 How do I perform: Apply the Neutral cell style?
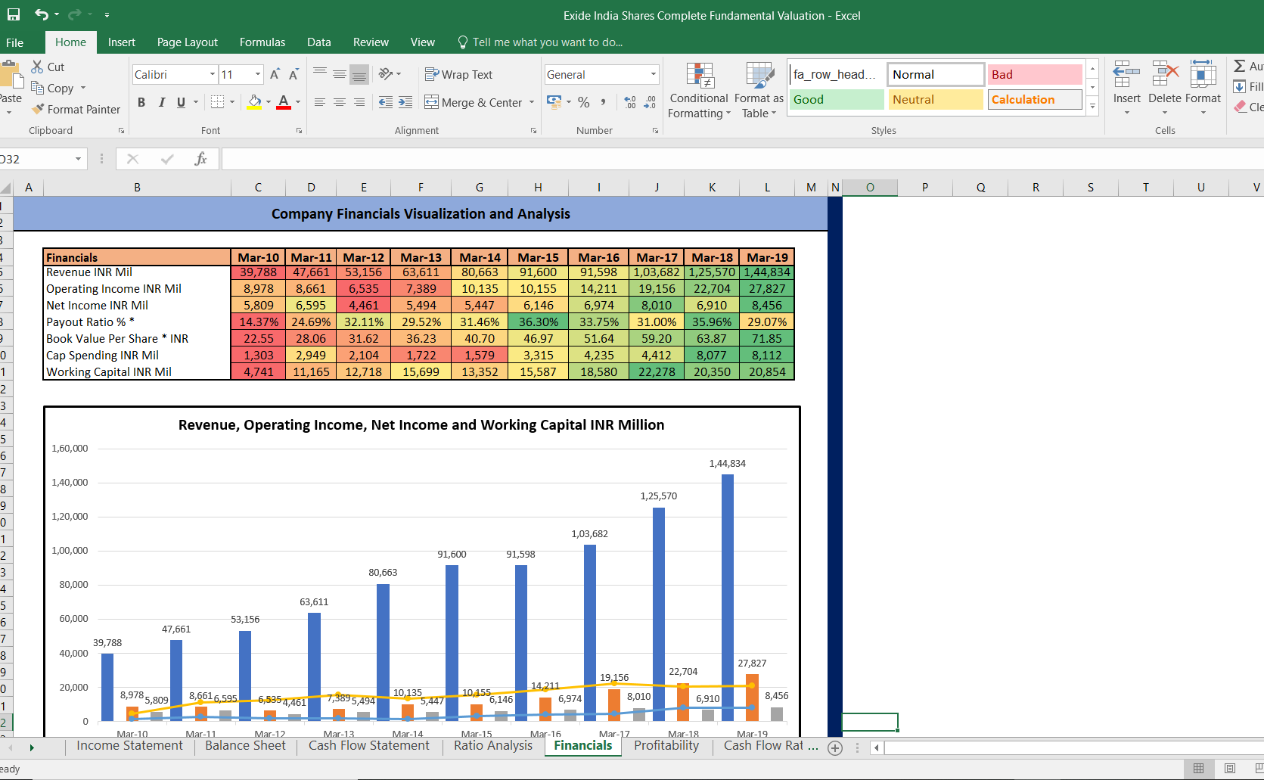click(x=935, y=99)
